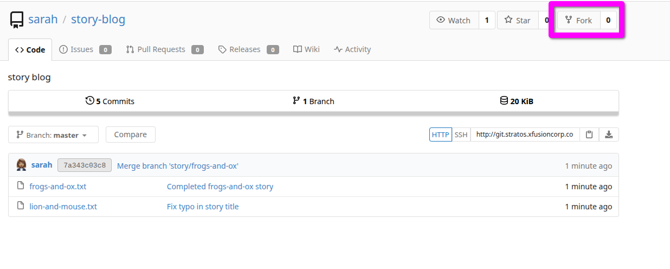Go to the Releases tab
This screenshot has width=670, height=269.
coord(248,49)
